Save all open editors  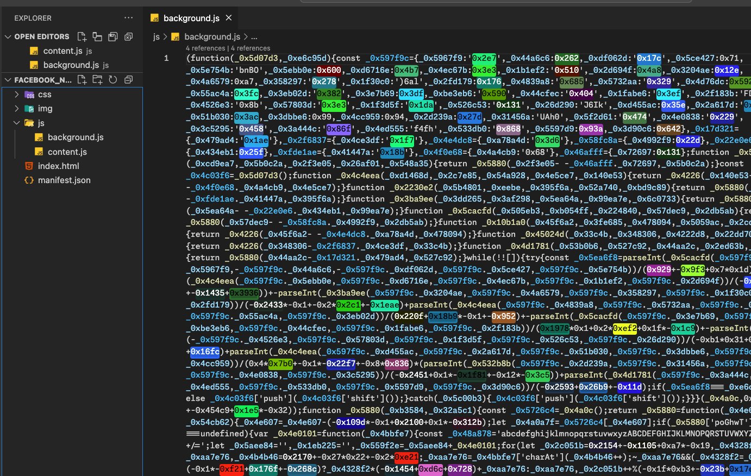click(113, 36)
